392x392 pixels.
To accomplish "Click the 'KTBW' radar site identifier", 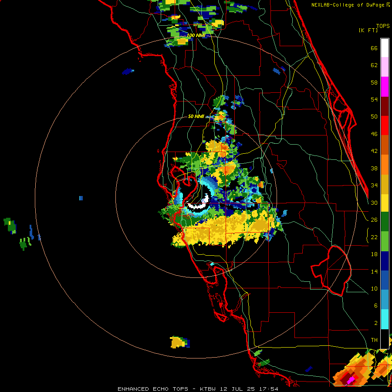I will coord(209,389).
